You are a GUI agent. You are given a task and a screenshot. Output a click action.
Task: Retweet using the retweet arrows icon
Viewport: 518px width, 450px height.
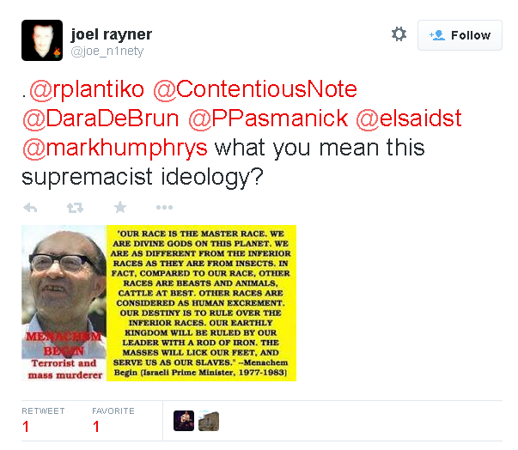coord(75,208)
